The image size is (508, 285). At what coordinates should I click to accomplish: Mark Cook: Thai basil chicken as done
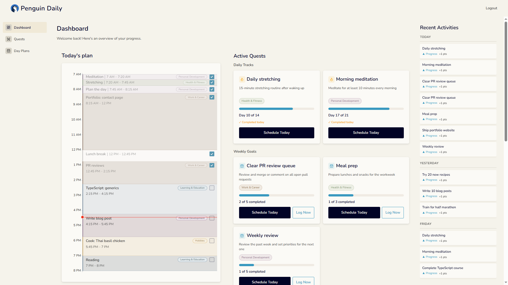point(212,241)
